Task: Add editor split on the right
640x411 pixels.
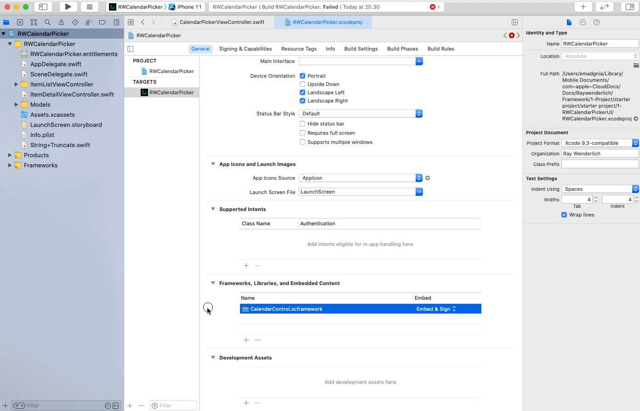Action: [x=515, y=22]
